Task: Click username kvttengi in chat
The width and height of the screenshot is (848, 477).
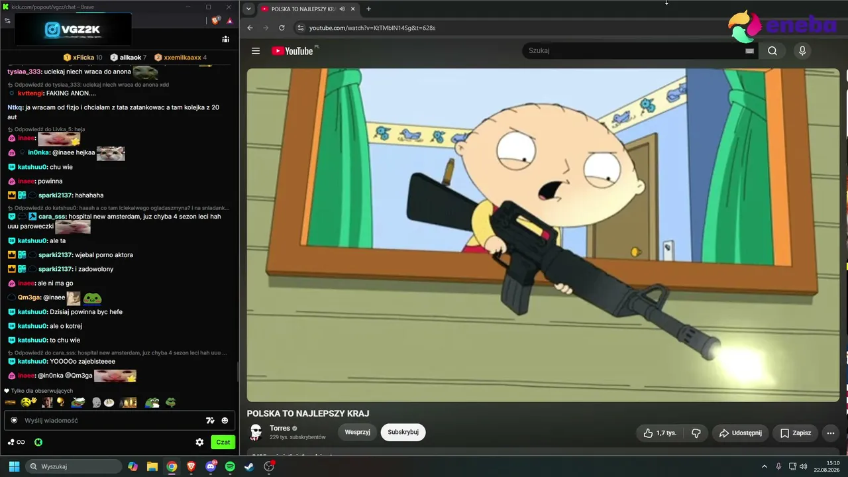Action: [x=30, y=93]
